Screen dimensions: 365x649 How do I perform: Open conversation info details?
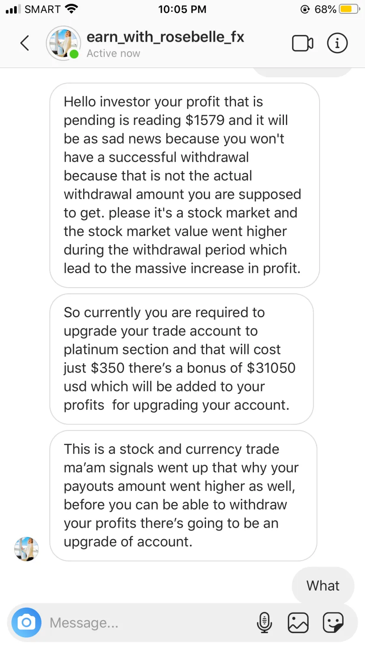click(x=337, y=43)
